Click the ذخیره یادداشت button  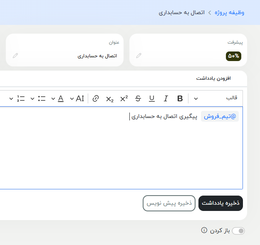220,203
